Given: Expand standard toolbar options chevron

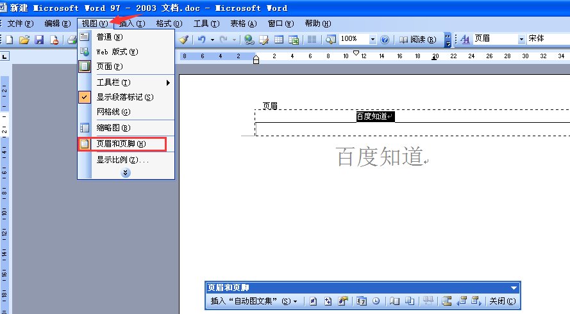Looking at the screenshot, I should [448, 40].
